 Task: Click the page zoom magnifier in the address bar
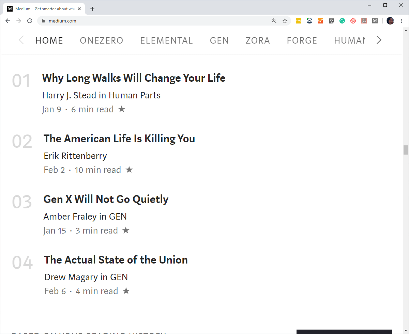[x=274, y=21]
